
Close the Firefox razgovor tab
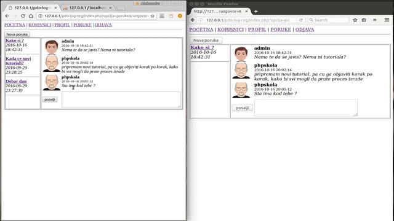(x=246, y=11)
